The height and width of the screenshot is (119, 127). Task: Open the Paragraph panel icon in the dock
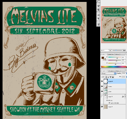pyautogui.click(x=98, y=19)
